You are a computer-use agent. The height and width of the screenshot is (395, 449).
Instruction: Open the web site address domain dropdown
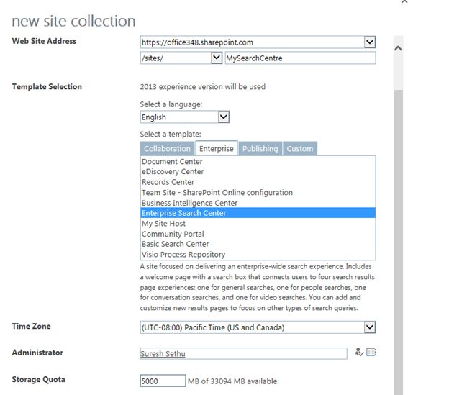pos(369,42)
